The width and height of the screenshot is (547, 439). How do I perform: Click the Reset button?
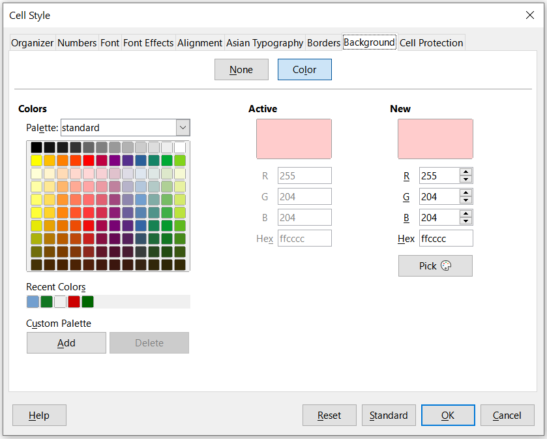(x=329, y=416)
